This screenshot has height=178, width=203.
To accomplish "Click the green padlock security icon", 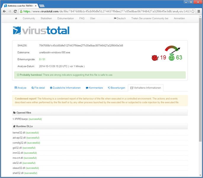I will (x=21, y=11).
